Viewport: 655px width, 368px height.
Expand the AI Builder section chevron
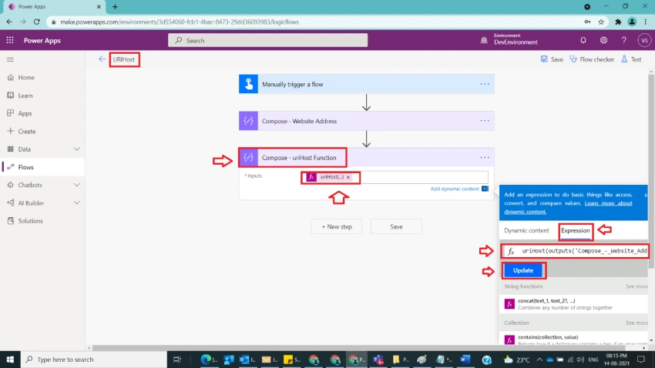point(77,202)
